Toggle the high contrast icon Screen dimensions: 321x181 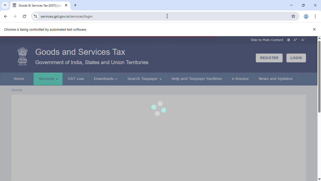click(x=288, y=40)
